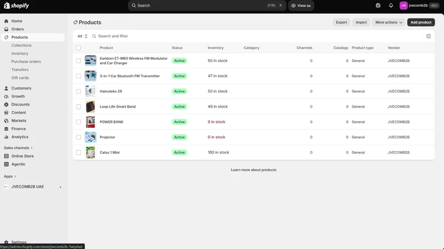Viewport: 444px width, 249px height.
Task: Follow Learn more about products link
Action: pos(254,170)
